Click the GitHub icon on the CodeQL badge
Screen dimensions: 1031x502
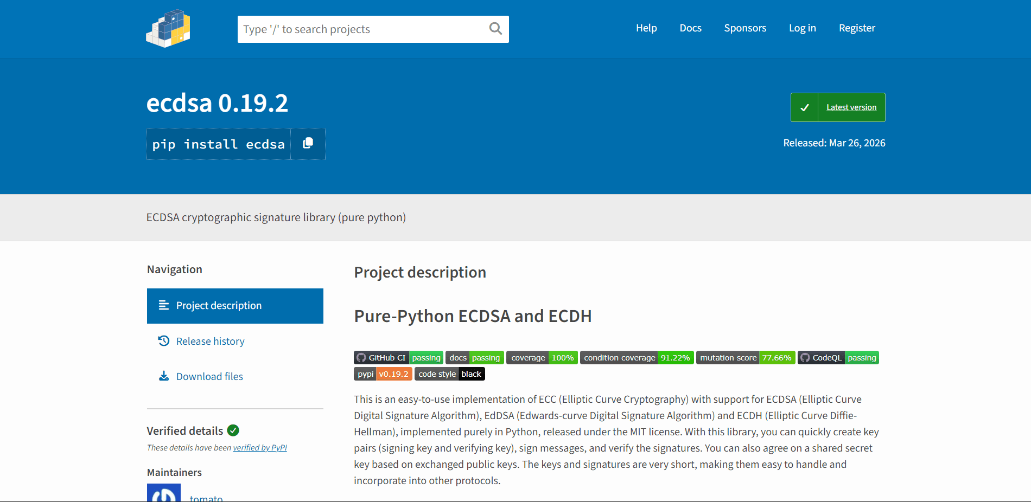(x=805, y=357)
